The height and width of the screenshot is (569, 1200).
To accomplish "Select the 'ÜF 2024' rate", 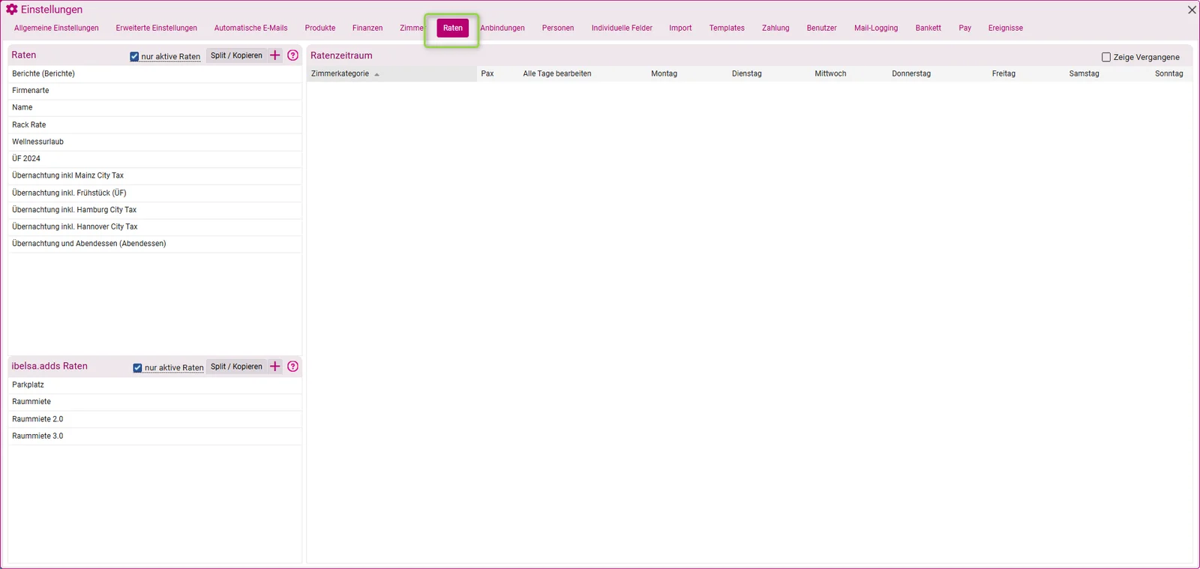I will (x=155, y=159).
